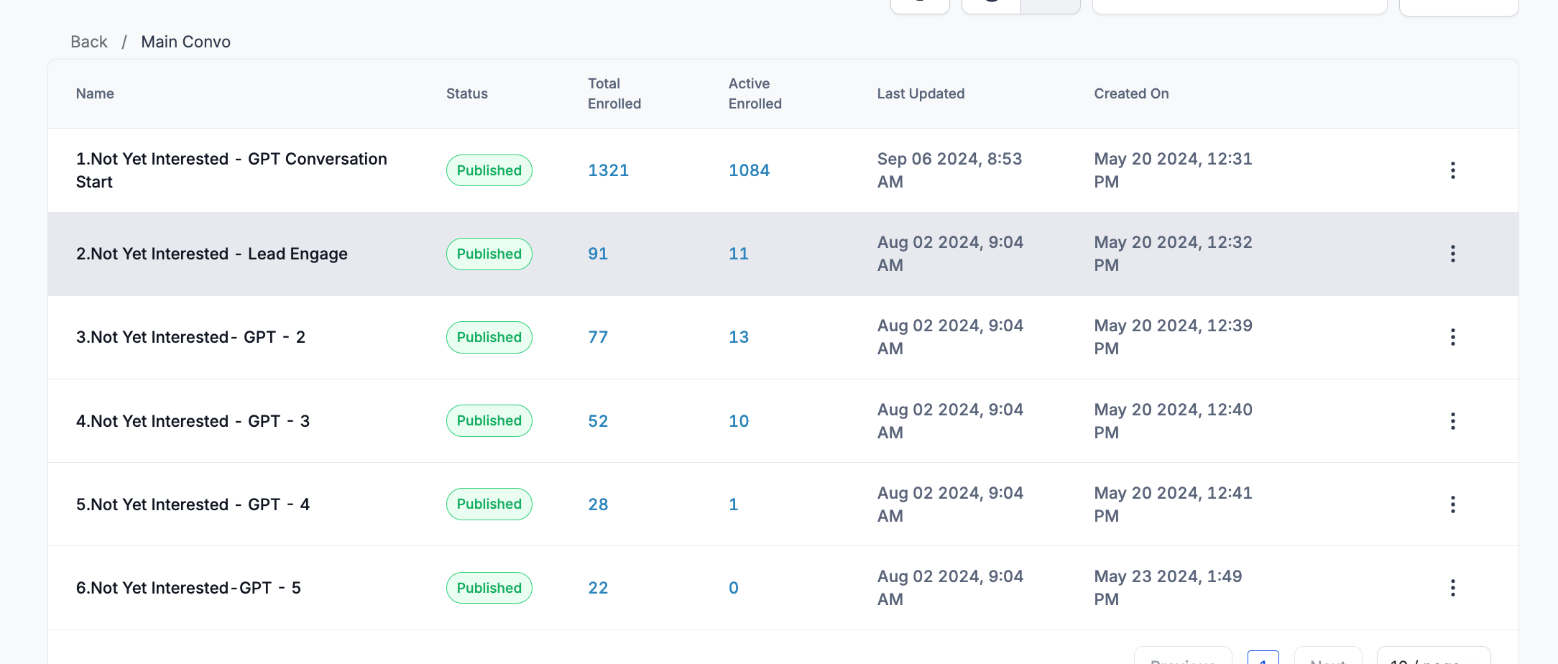This screenshot has height=664, width=1558.
Task: Open the three-dot menu for Lead Engage row
Action: [x=1452, y=254]
